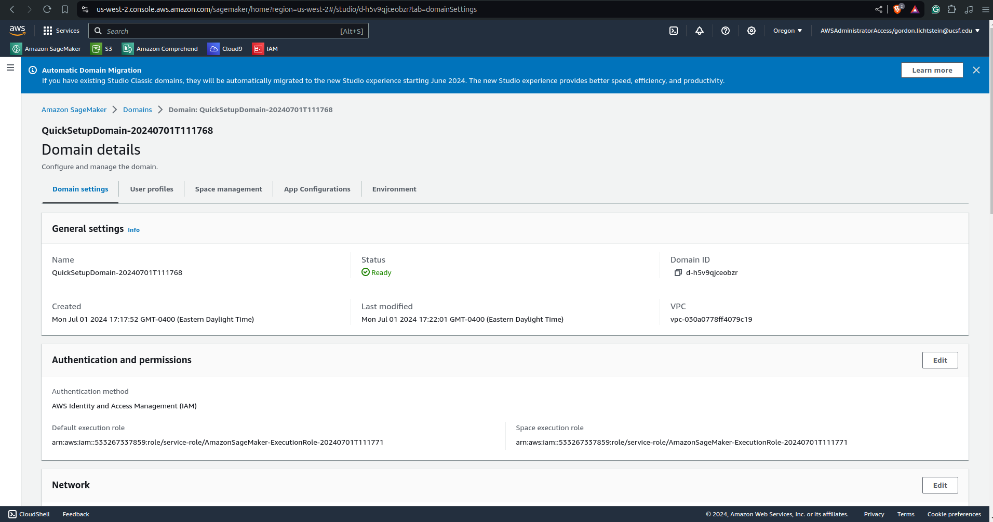This screenshot has width=993, height=522.
Task: Open the Brave Rewards triangle icon
Action: [915, 9]
